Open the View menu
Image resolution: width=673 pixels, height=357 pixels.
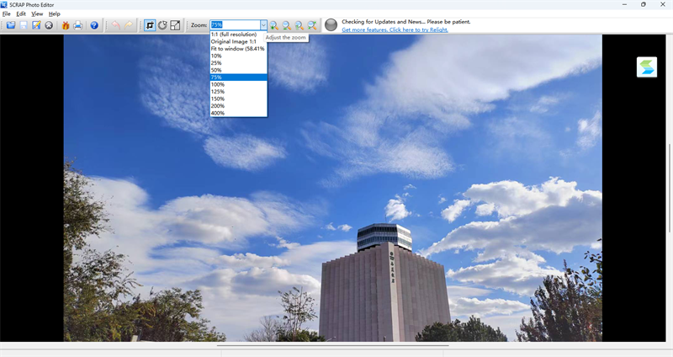pyautogui.click(x=37, y=14)
